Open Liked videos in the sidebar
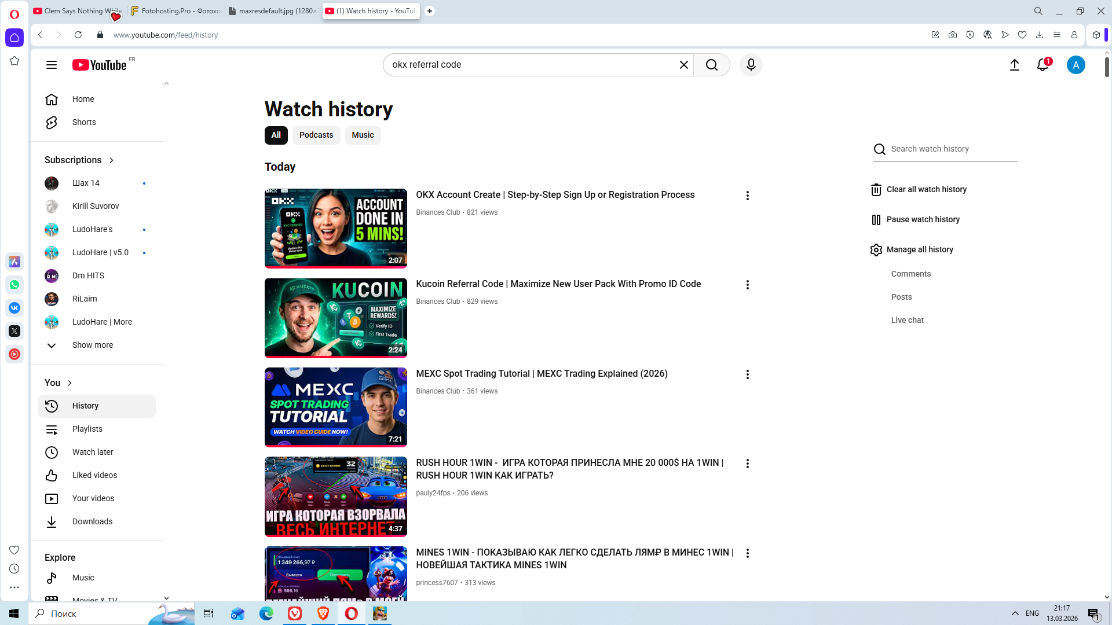Screen dimensions: 1112x625 pos(94,475)
